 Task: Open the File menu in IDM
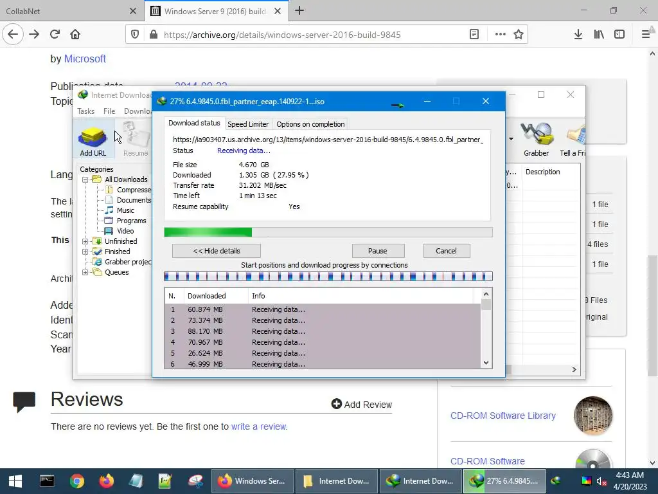(x=109, y=111)
